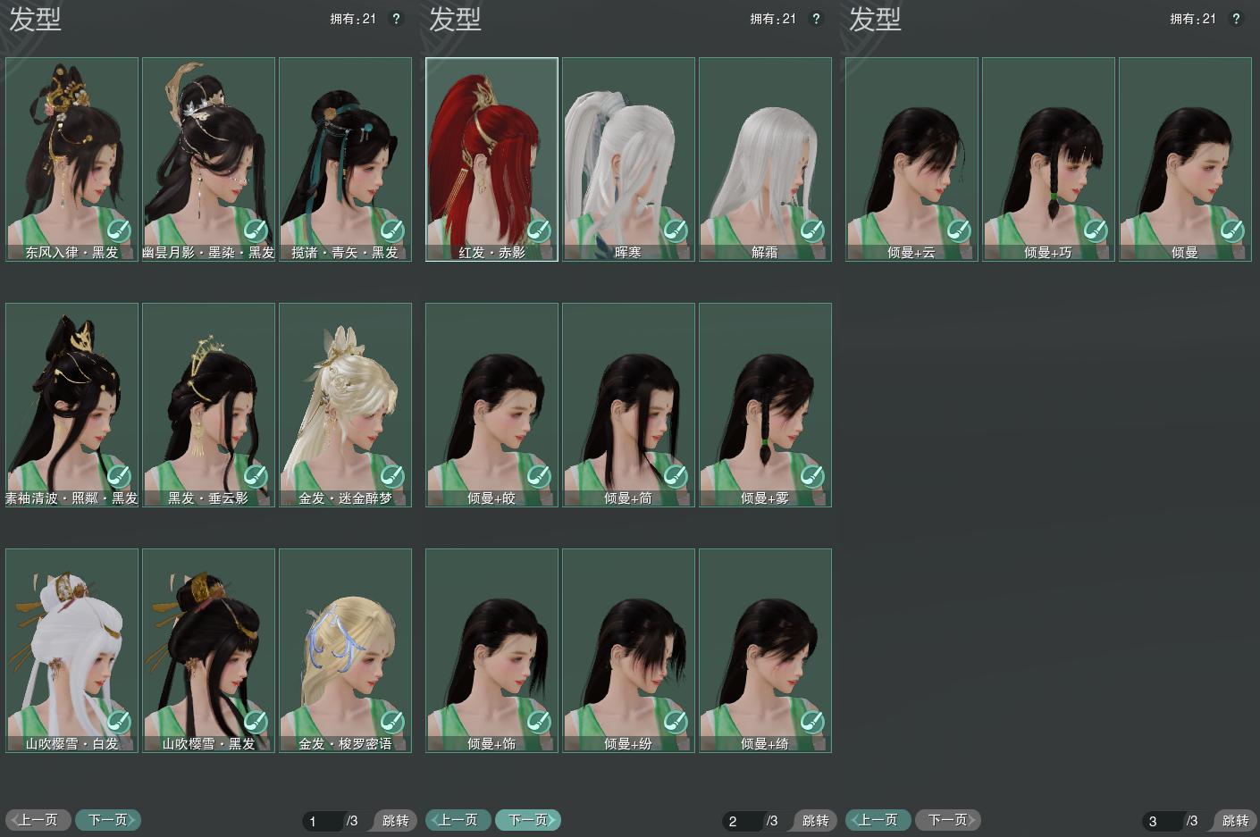The height and width of the screenshot is (837, 1260).
Task: Pick the 倾曼+饰 hairstyle thumbnail
Action: point(492,651)
